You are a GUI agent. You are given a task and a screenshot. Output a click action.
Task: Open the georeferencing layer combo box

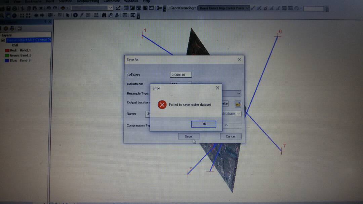point(224,8)
